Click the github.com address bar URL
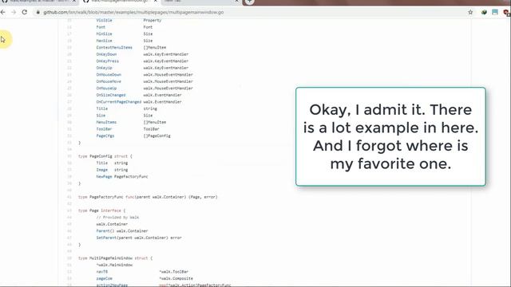This screenshot has width=511, height=287. [133, 12]
